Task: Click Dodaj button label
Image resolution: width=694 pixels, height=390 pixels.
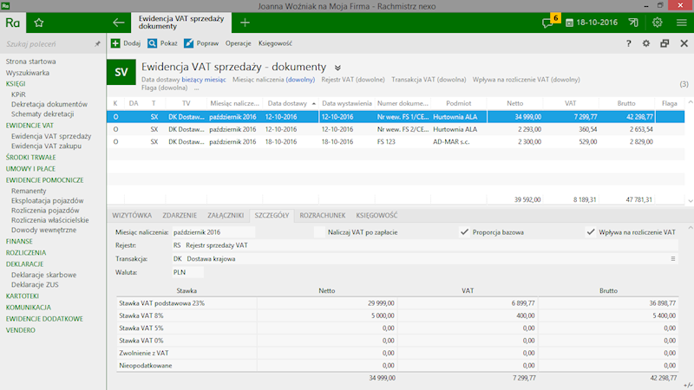Action: pyautogui.click(x=132, y=43)
